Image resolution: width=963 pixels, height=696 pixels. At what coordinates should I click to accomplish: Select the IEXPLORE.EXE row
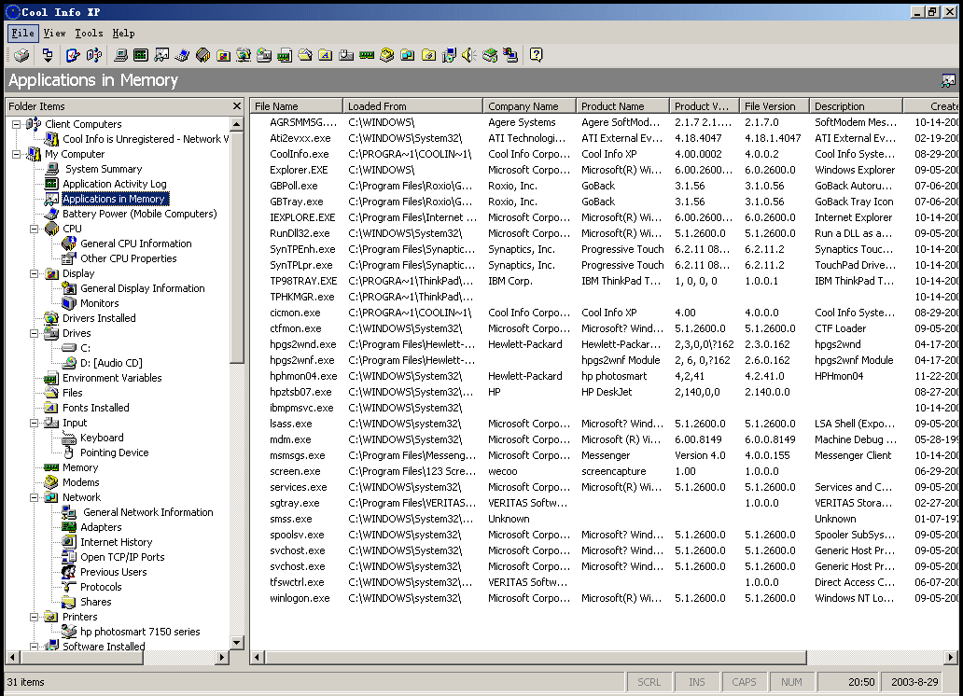[605, 217]
